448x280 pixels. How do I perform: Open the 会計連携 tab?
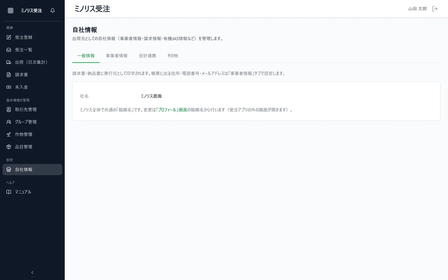[148, 56]
